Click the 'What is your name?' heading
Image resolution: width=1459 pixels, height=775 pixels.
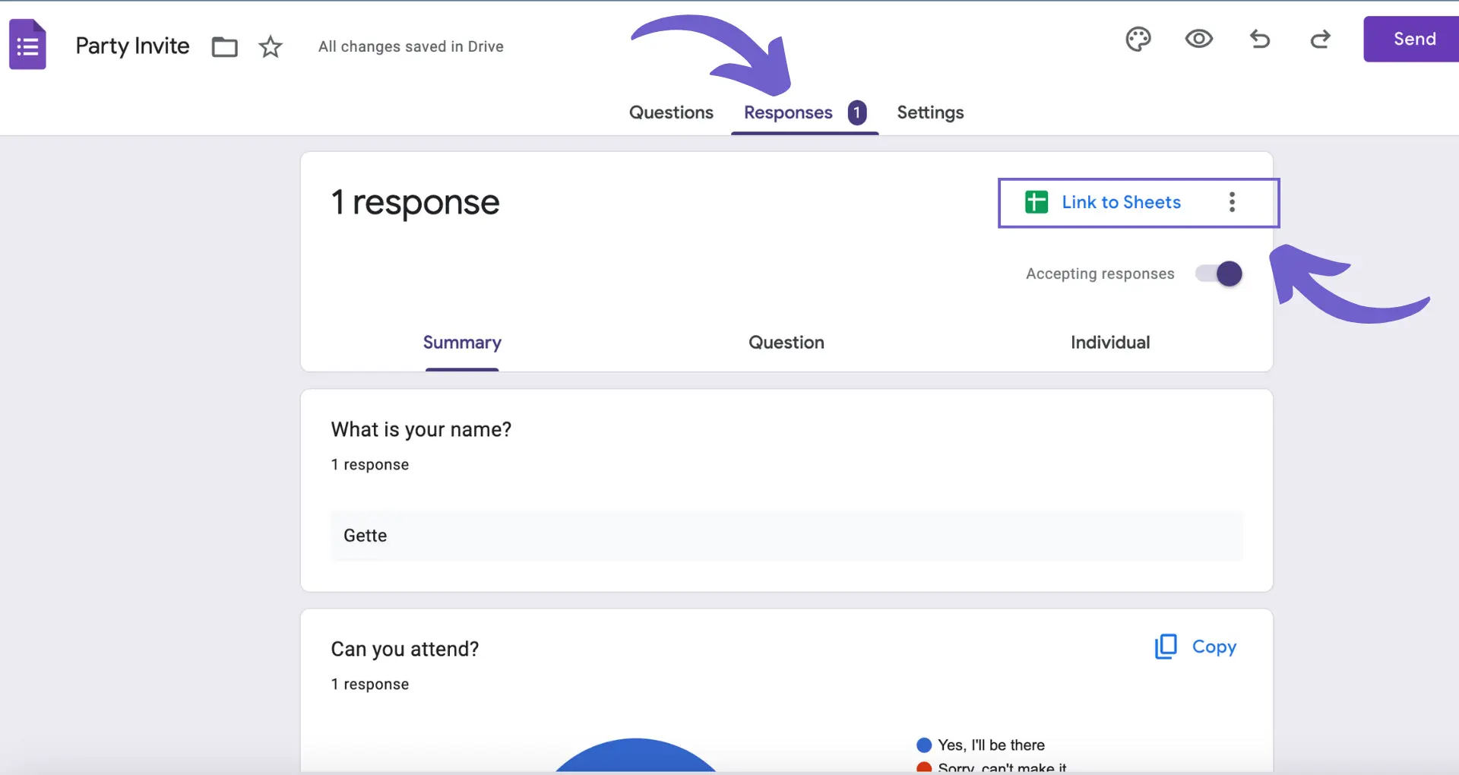point(421,430)
